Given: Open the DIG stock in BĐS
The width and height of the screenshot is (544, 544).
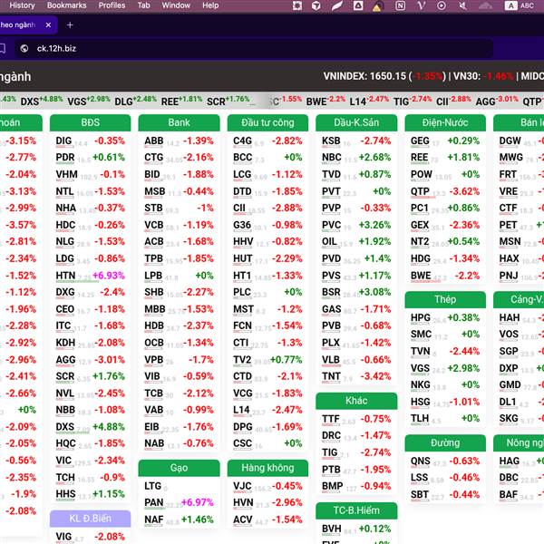Looking at the screenshot, I should point(90,141).
